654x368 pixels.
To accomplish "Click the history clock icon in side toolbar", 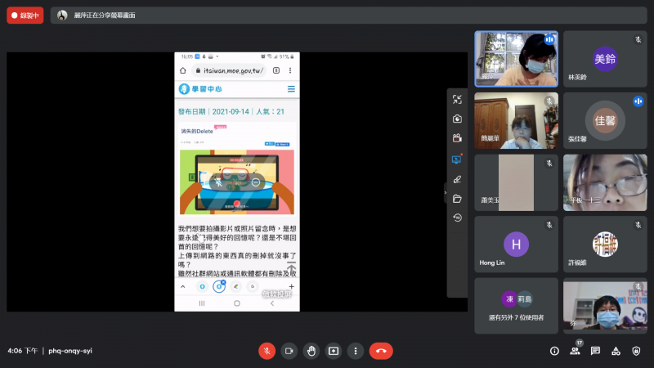I will tap(457, 218).
